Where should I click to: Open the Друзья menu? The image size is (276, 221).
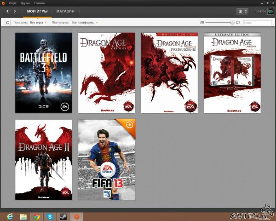[x=25, y=3]
